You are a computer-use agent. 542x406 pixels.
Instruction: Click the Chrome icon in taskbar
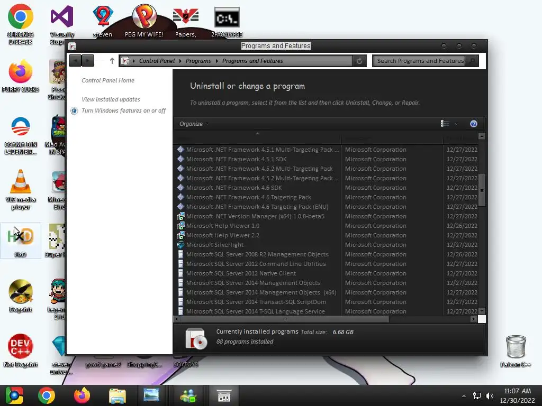pyautogui.click(x=47, y=395)
